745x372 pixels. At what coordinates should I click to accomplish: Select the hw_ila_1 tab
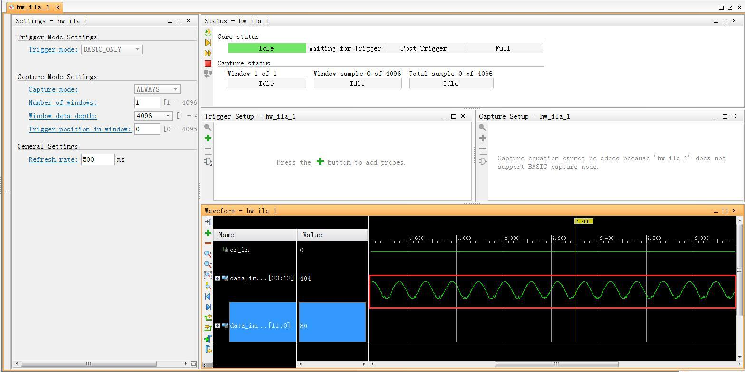coord(32,7)
